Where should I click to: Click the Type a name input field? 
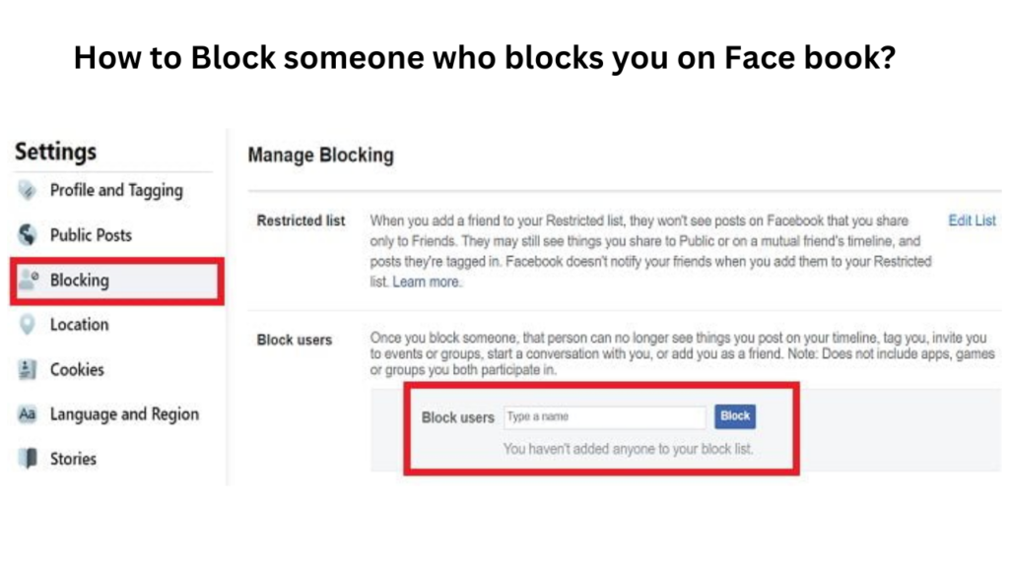(604, 416)
